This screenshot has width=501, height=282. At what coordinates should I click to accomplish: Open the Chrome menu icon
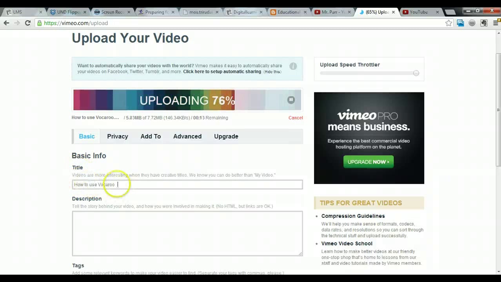(x=495, y=23)
